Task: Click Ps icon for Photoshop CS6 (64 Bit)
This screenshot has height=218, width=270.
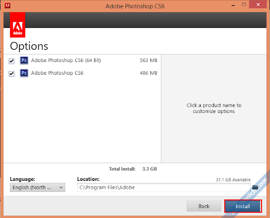Action: pyautogui.click(x=24, y=60)
